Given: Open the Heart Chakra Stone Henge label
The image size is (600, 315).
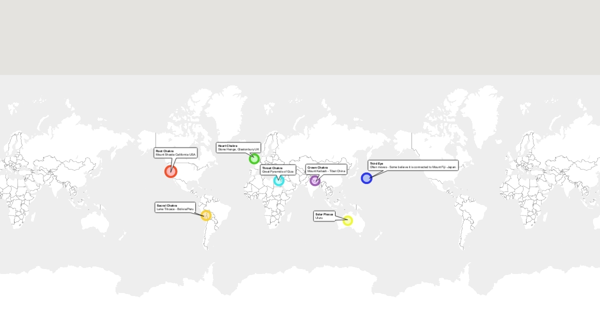Looking at the screenshot, I should [238, 147].
